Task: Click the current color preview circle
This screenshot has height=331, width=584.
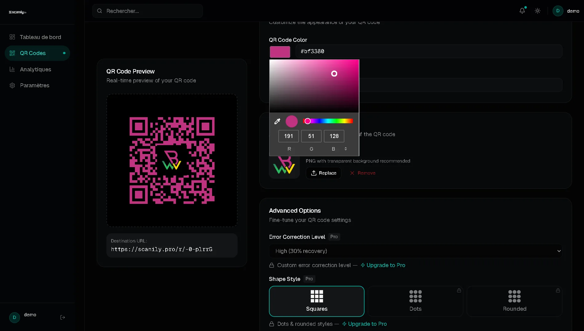Action: point(292,121)
